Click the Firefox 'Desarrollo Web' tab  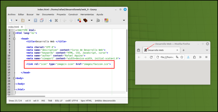(x=161, y=50)
